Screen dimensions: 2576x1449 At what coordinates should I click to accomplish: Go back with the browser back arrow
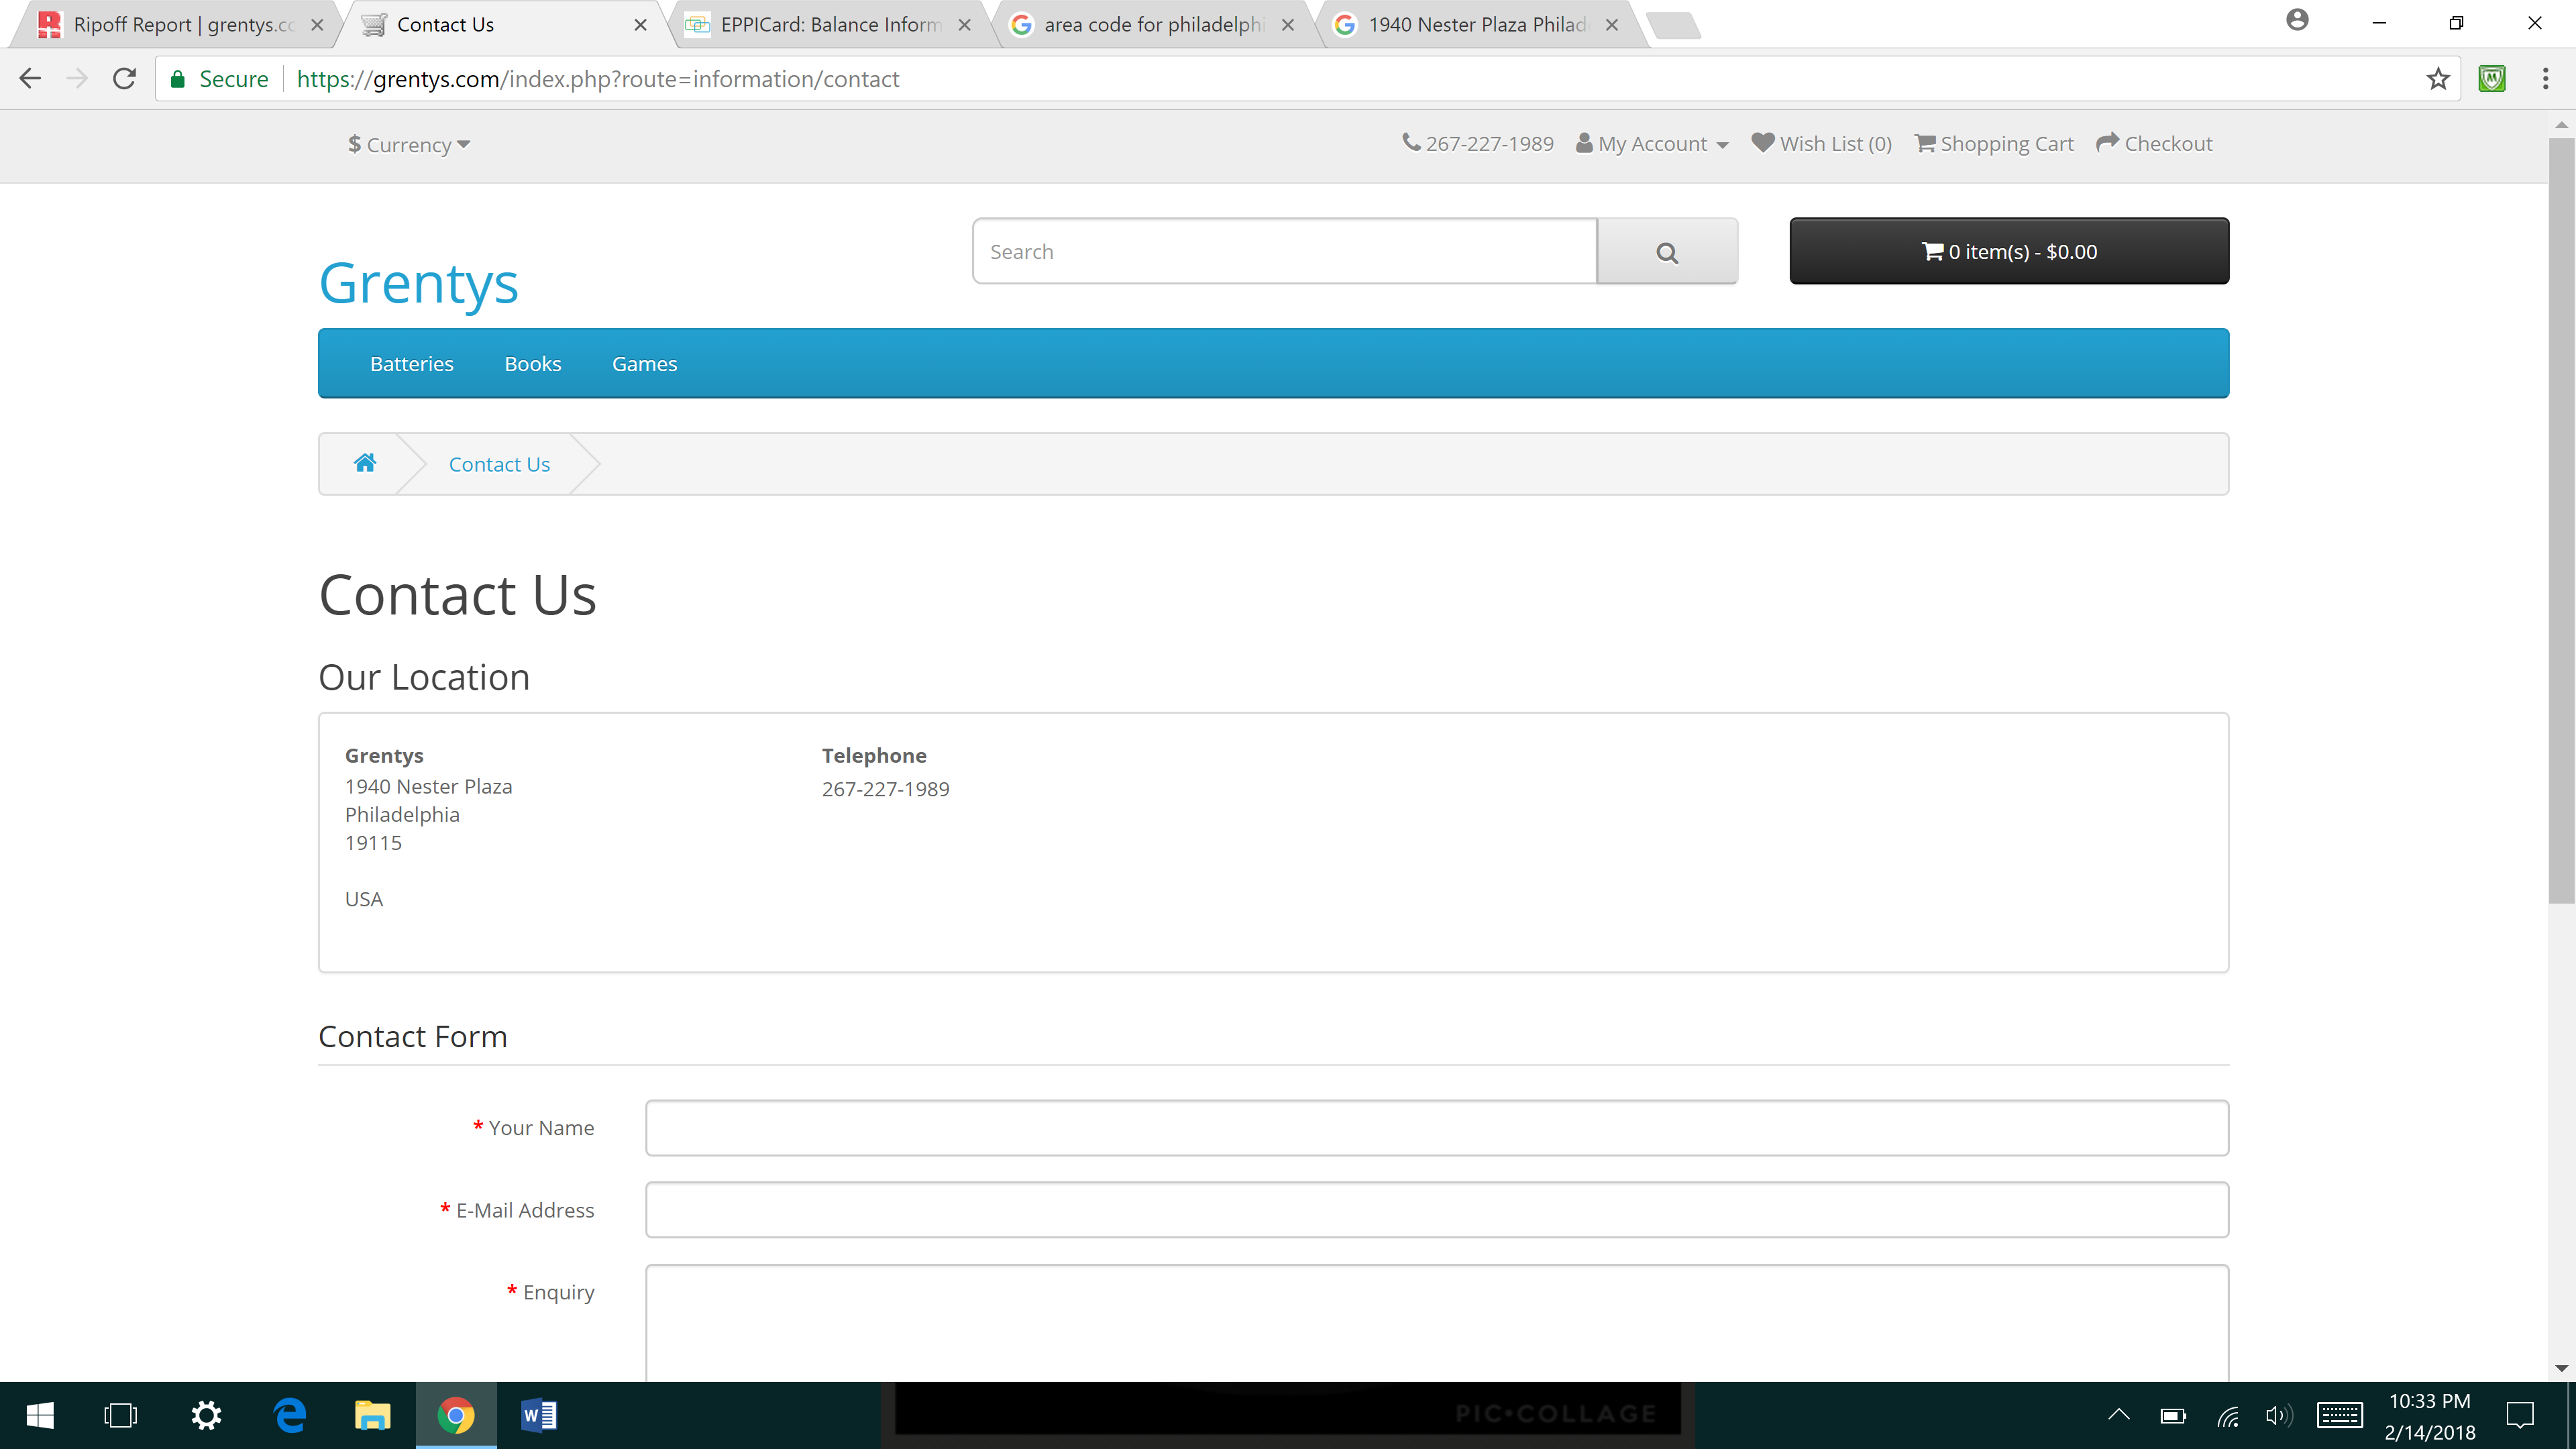30,79
